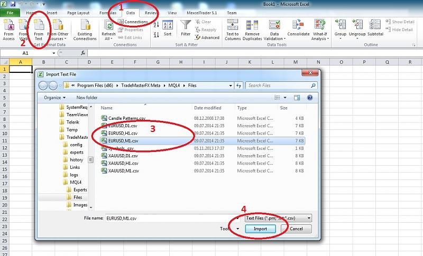Click the folder tree scrollbar thumb
The height and width of the screenshot is (256, 423).
pyautogui.click(x=90, y=159)
